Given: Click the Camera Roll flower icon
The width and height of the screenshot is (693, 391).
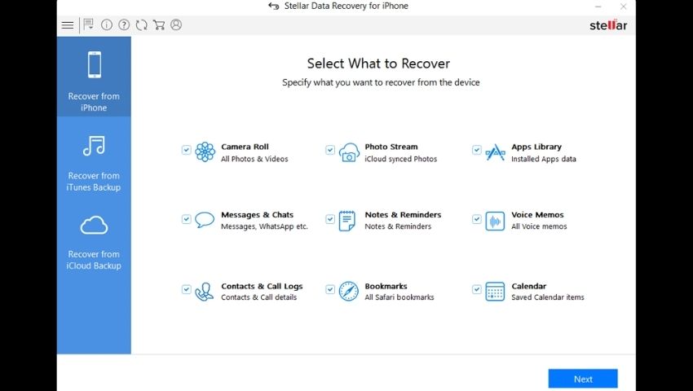Looking at the screenshot, I should point(205,152).
